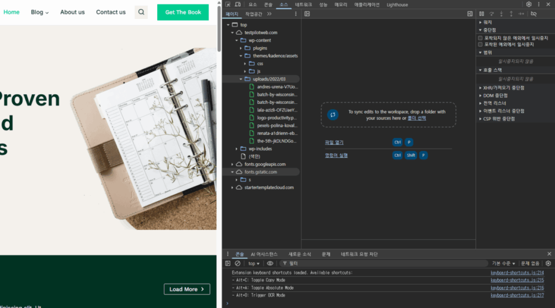The height and width of the screenshot is (308, 555).
Task: Open DevTools settings gear icon
Action: [528, 4]
